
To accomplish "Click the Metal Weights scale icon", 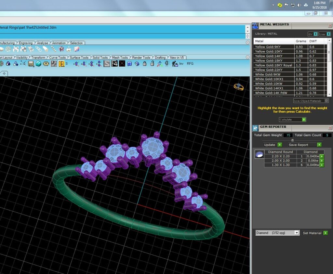I will point(255,26).
